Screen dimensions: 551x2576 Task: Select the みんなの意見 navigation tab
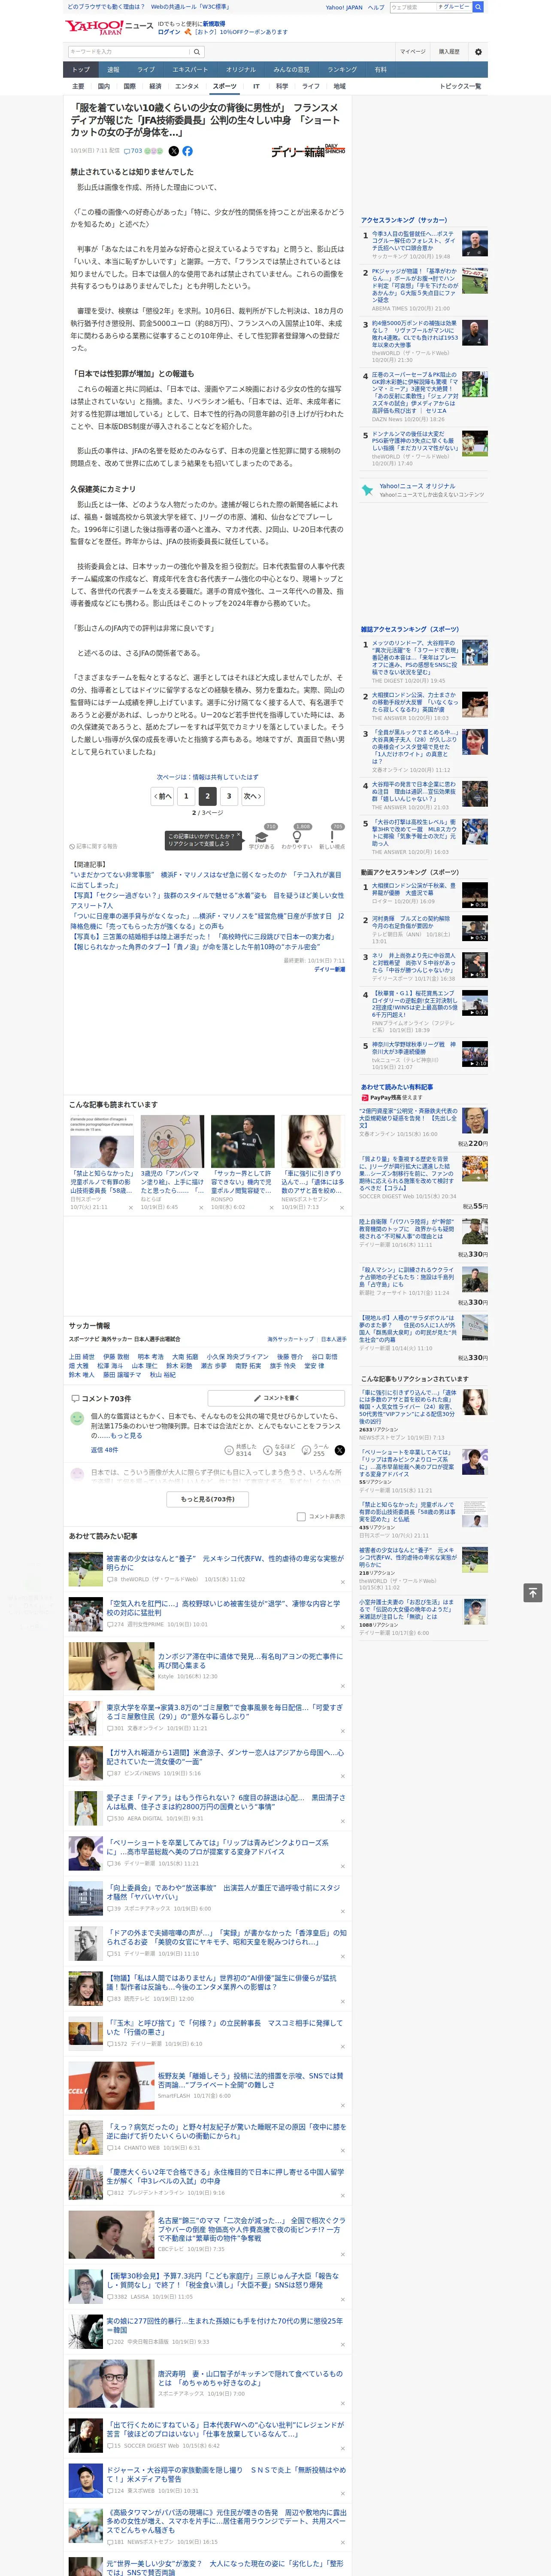pos(291,70)
